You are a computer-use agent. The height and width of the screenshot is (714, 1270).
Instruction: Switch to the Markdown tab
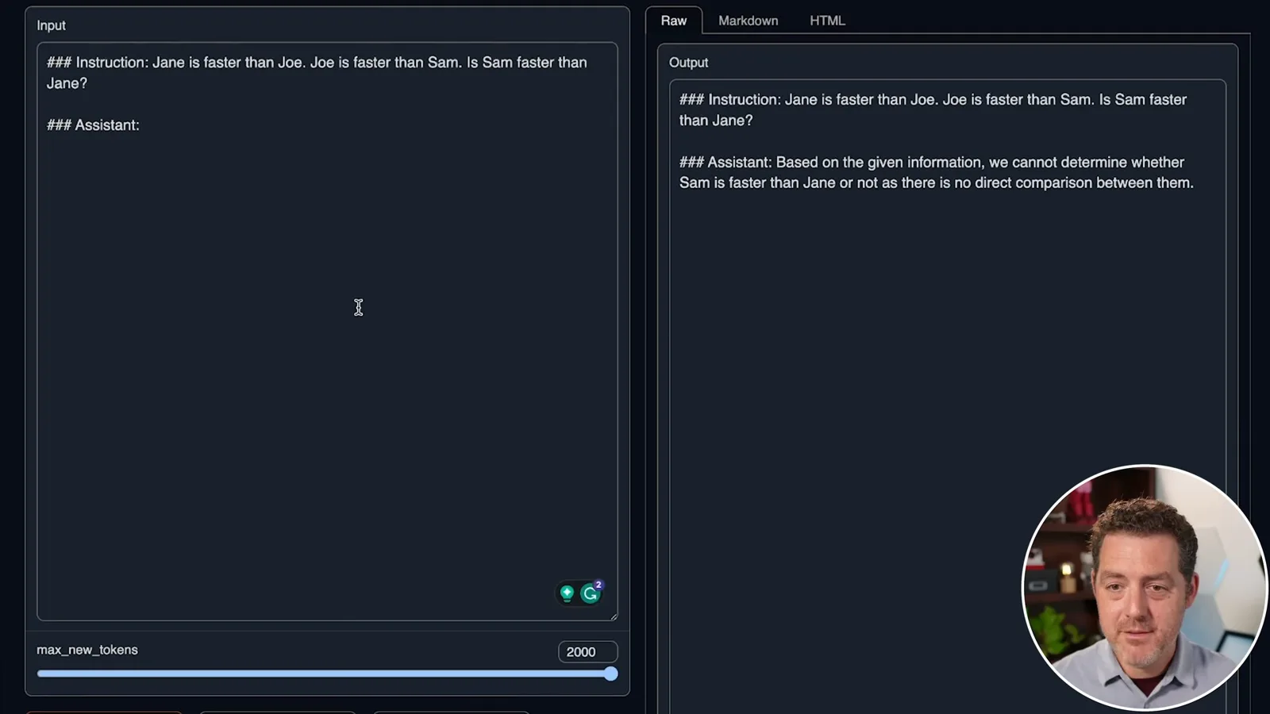748,21
